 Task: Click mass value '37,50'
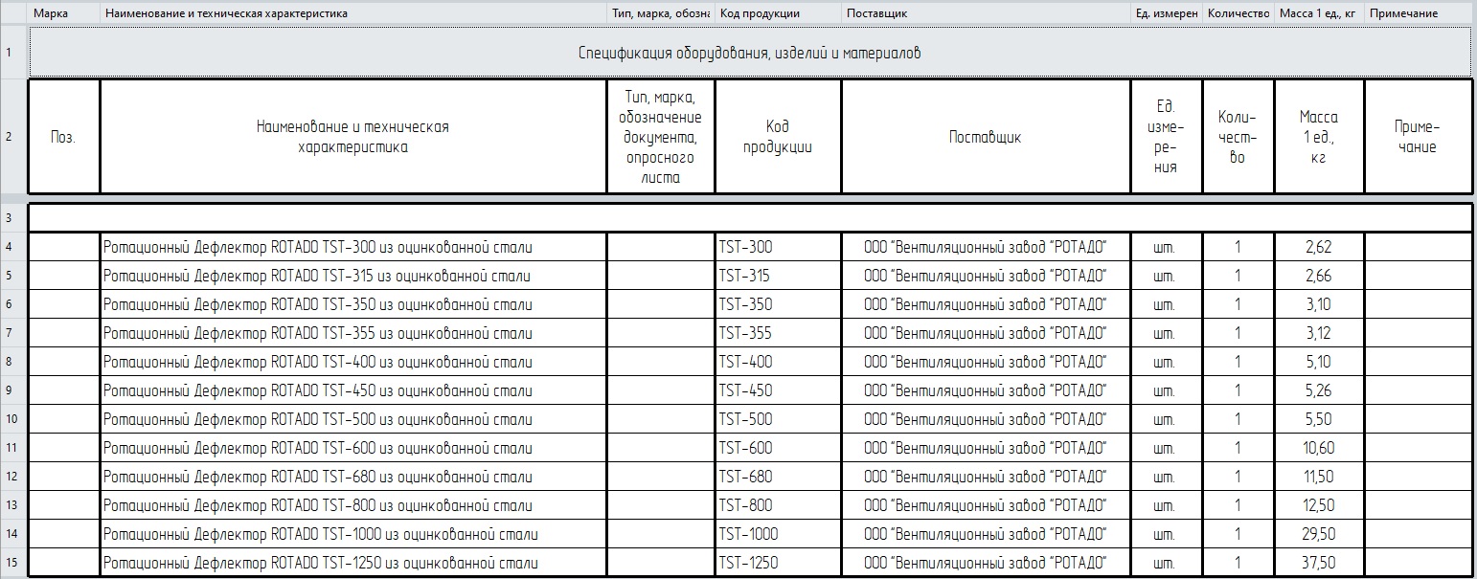(x=1319, y=563)
